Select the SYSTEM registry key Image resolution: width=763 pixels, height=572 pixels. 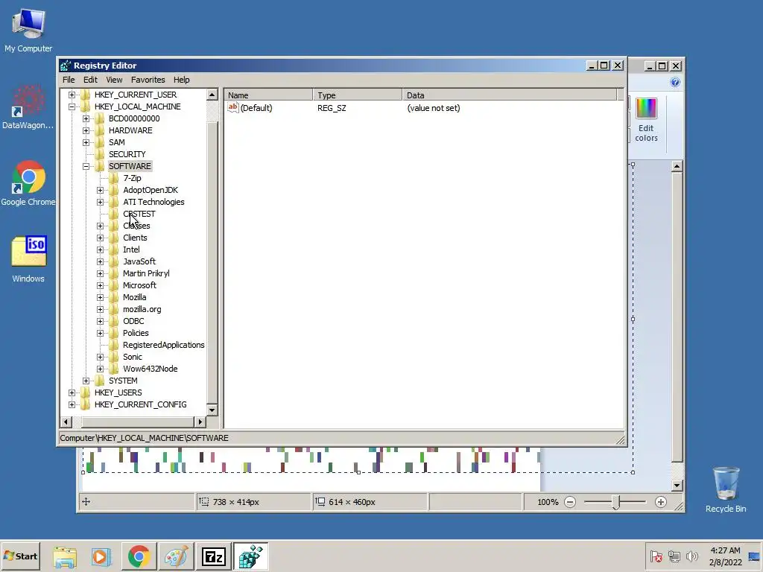point(123,381)
